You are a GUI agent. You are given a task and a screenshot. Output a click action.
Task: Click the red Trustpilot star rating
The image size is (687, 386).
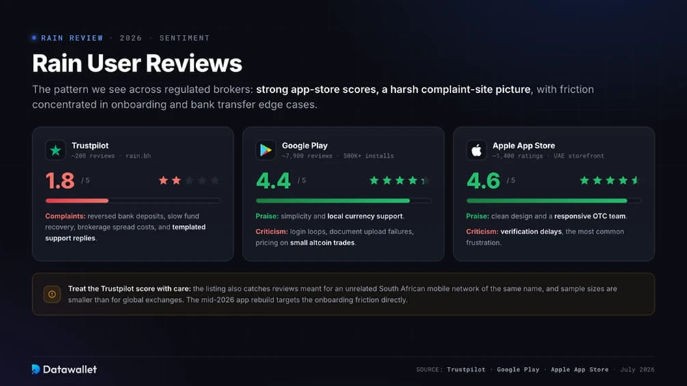pos(189,180)
